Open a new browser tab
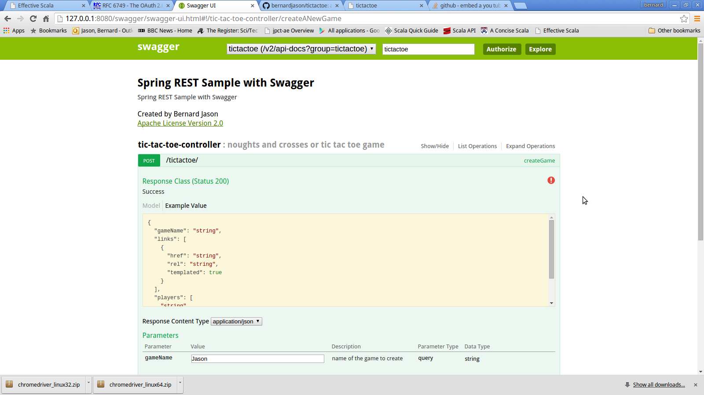The height and width of the screenshot is (395, 704). 520,6
